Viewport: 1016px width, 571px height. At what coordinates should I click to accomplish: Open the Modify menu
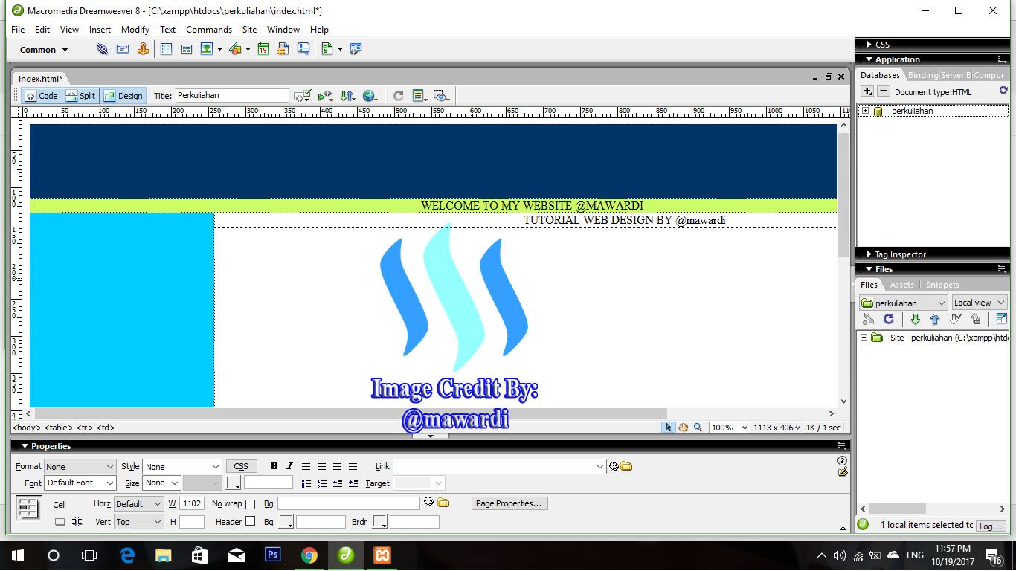(x=135, y=30)
